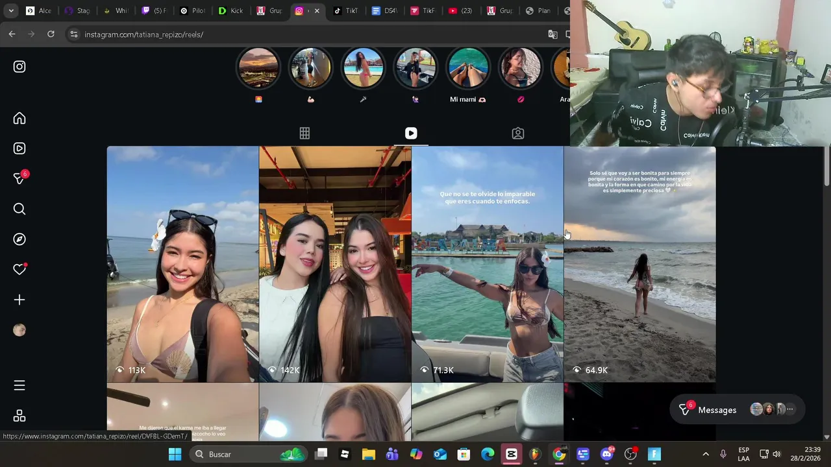
Task: Close the active Instagram tab
Action: point(317,11)
